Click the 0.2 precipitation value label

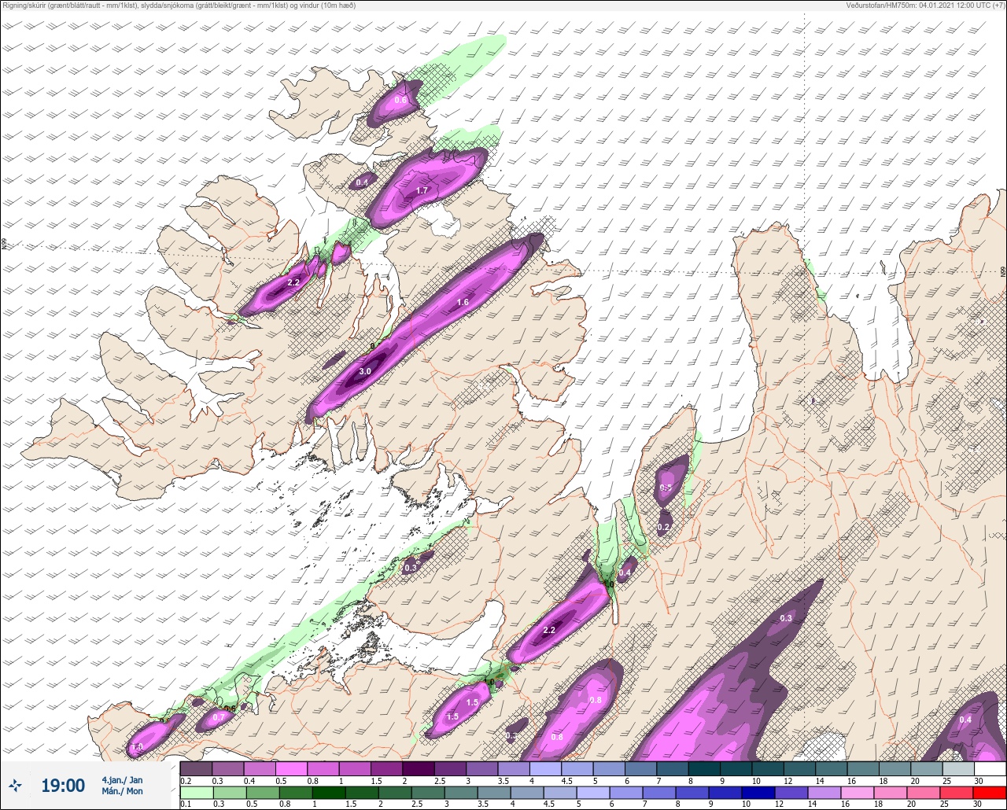coord(663,527)
